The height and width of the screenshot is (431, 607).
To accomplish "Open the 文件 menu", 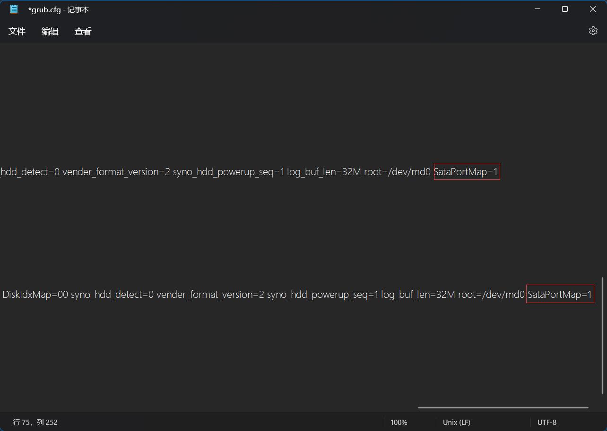I will [x=17, y=31].
